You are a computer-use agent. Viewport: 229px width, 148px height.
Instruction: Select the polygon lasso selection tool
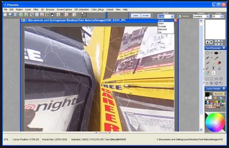coord(216,83)
